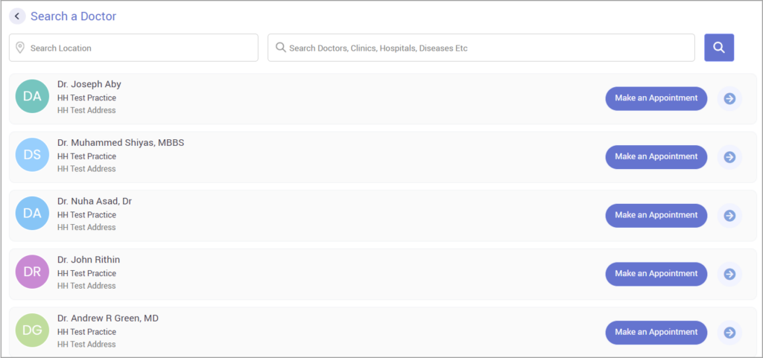763x358 pixels.
Task: Make an Appointment with Dr. Andrew R Green
Action: [x=656, y=332]
